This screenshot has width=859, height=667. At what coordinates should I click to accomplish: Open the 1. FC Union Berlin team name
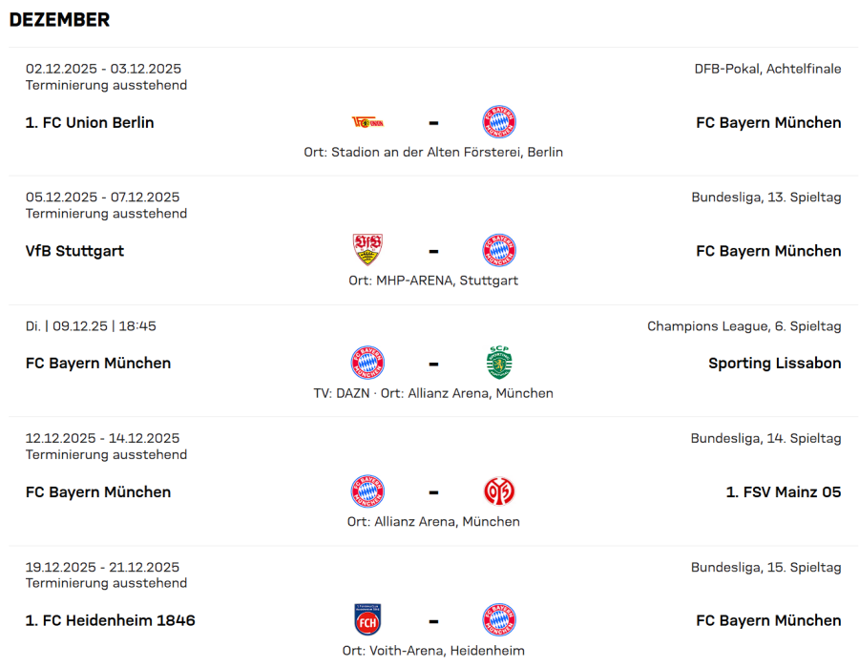(90, 123)
